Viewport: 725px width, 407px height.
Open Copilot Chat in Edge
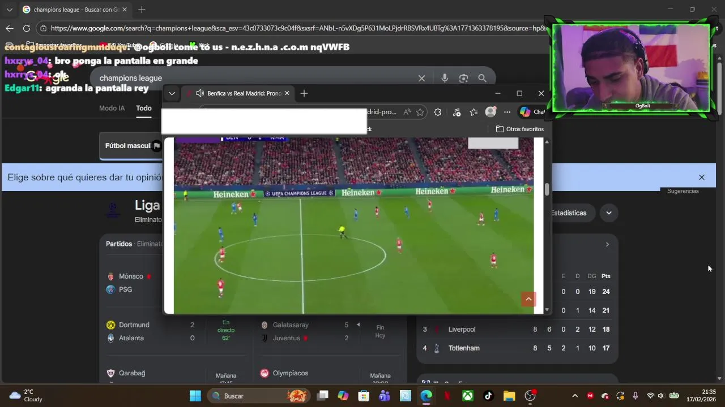coord(532,112)
